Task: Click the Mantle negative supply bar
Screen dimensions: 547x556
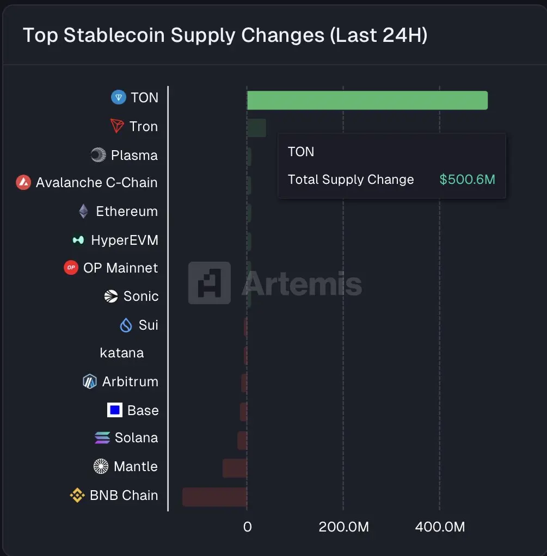Action: 235,468
